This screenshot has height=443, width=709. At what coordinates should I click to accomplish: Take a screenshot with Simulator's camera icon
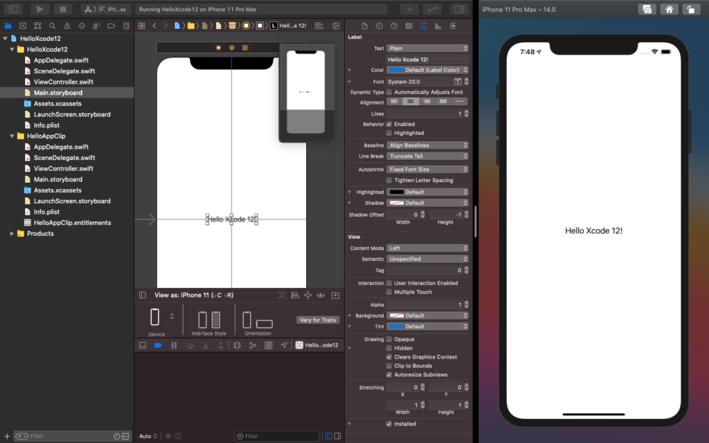click(x=647, y=9)
